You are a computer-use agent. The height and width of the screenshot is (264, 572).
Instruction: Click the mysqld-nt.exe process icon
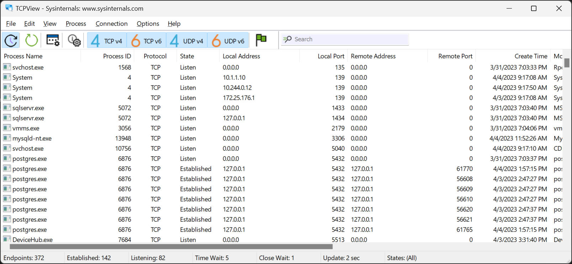pyautogui.click(x=7, y=138)
